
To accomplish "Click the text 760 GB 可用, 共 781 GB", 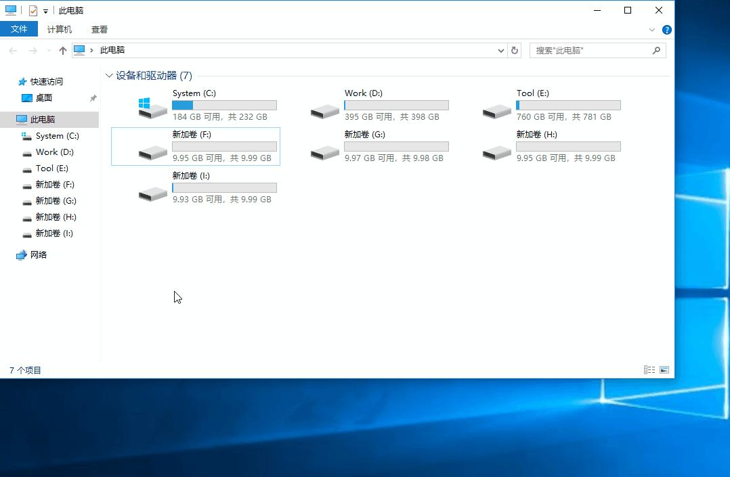I will (564, 117).
